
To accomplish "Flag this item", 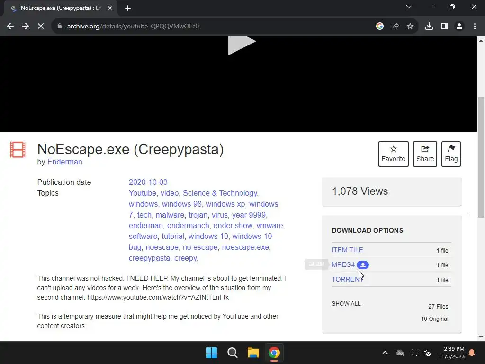I will point(451,154).
